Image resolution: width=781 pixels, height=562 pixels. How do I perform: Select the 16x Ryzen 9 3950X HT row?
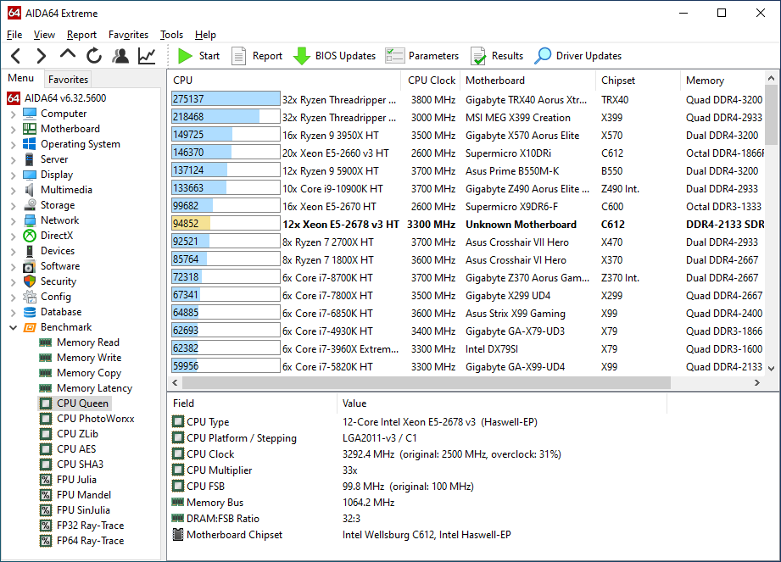tap(467, 135)
